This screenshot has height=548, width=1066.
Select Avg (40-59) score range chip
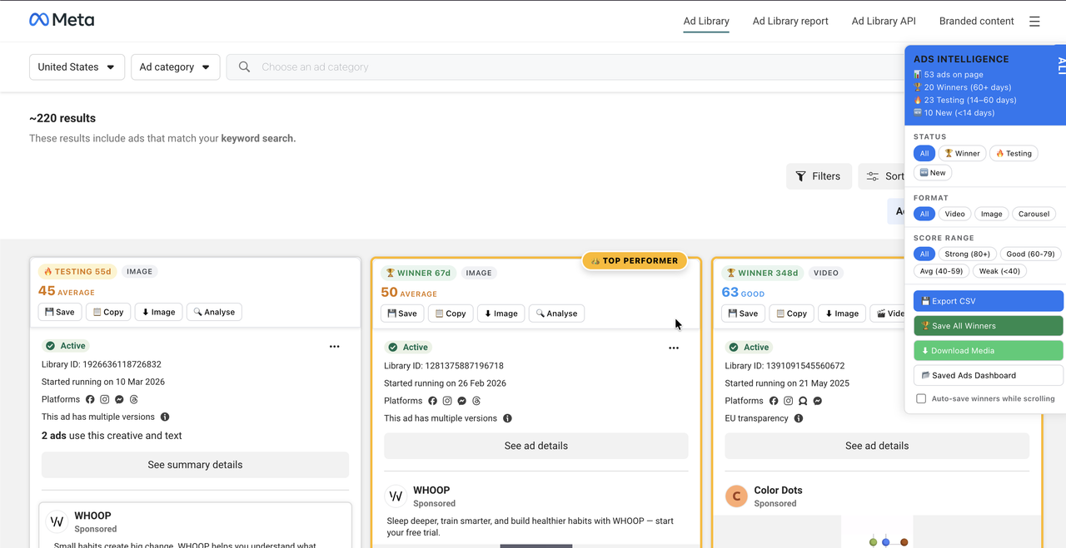941,271
